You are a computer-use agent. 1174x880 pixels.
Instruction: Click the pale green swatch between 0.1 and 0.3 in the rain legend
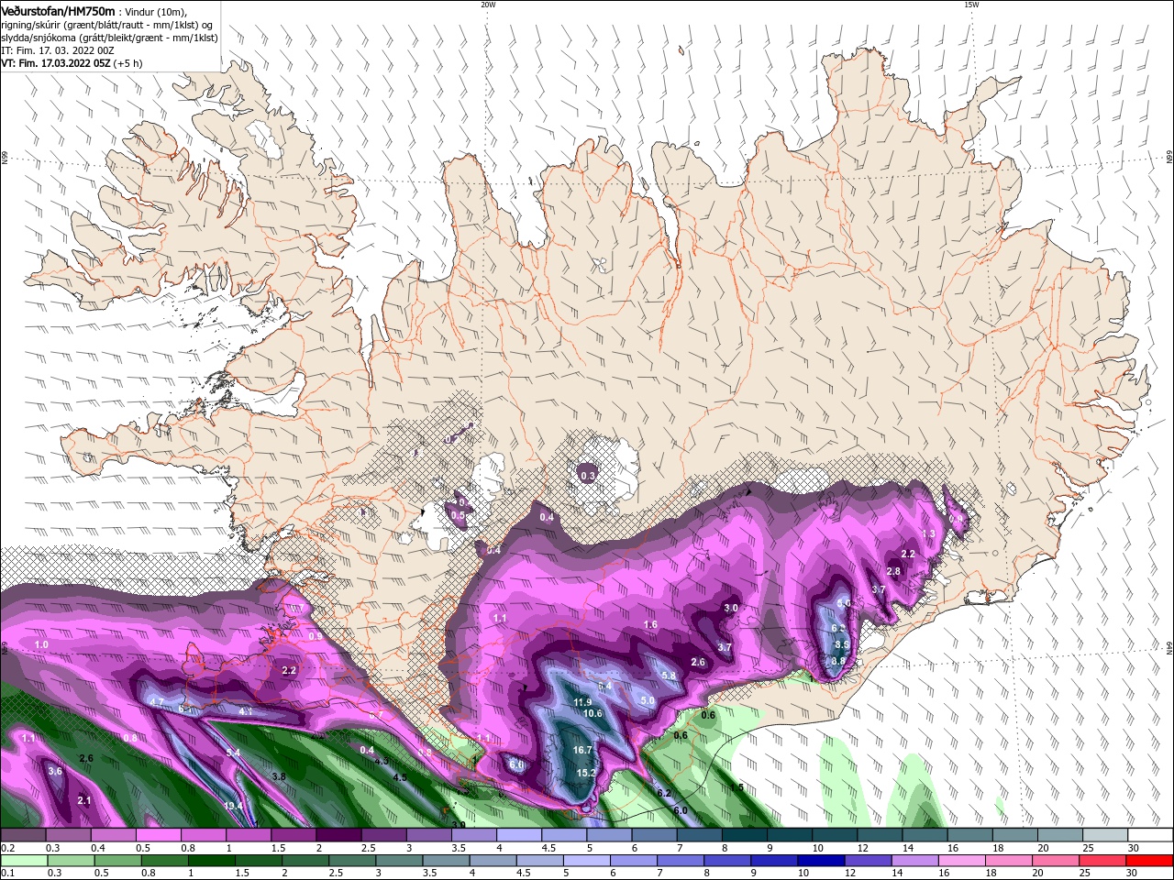tap(23, 861)
